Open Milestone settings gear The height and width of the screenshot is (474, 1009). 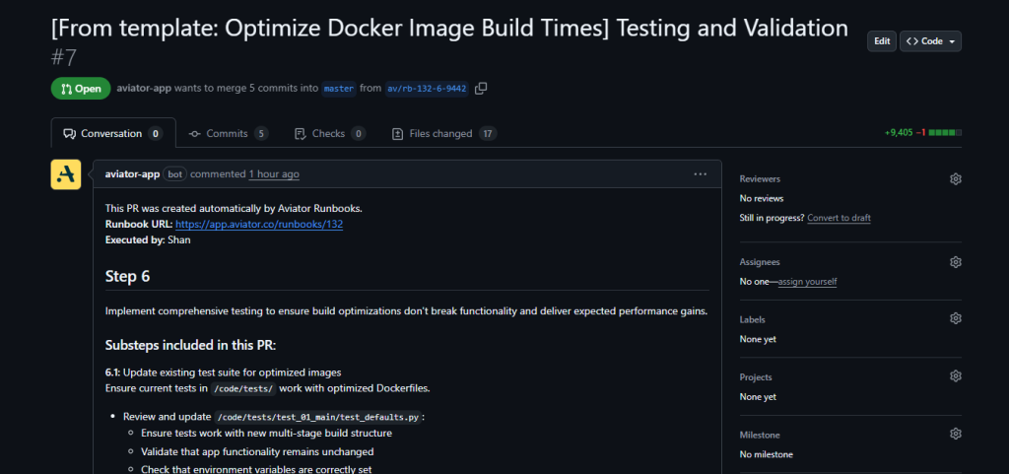click(955, 434)
